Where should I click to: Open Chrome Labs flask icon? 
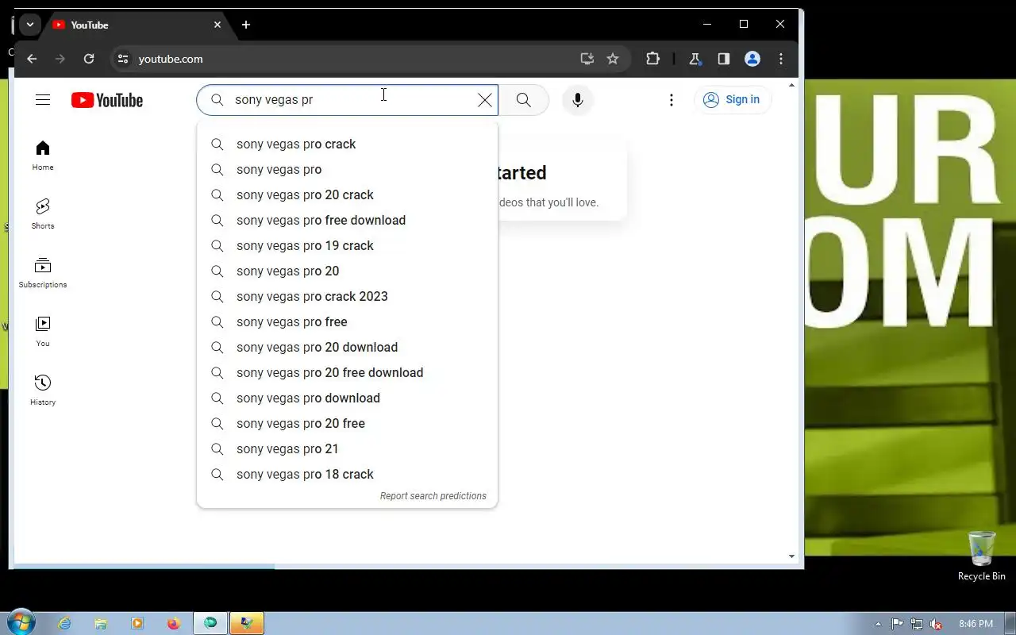695,59
